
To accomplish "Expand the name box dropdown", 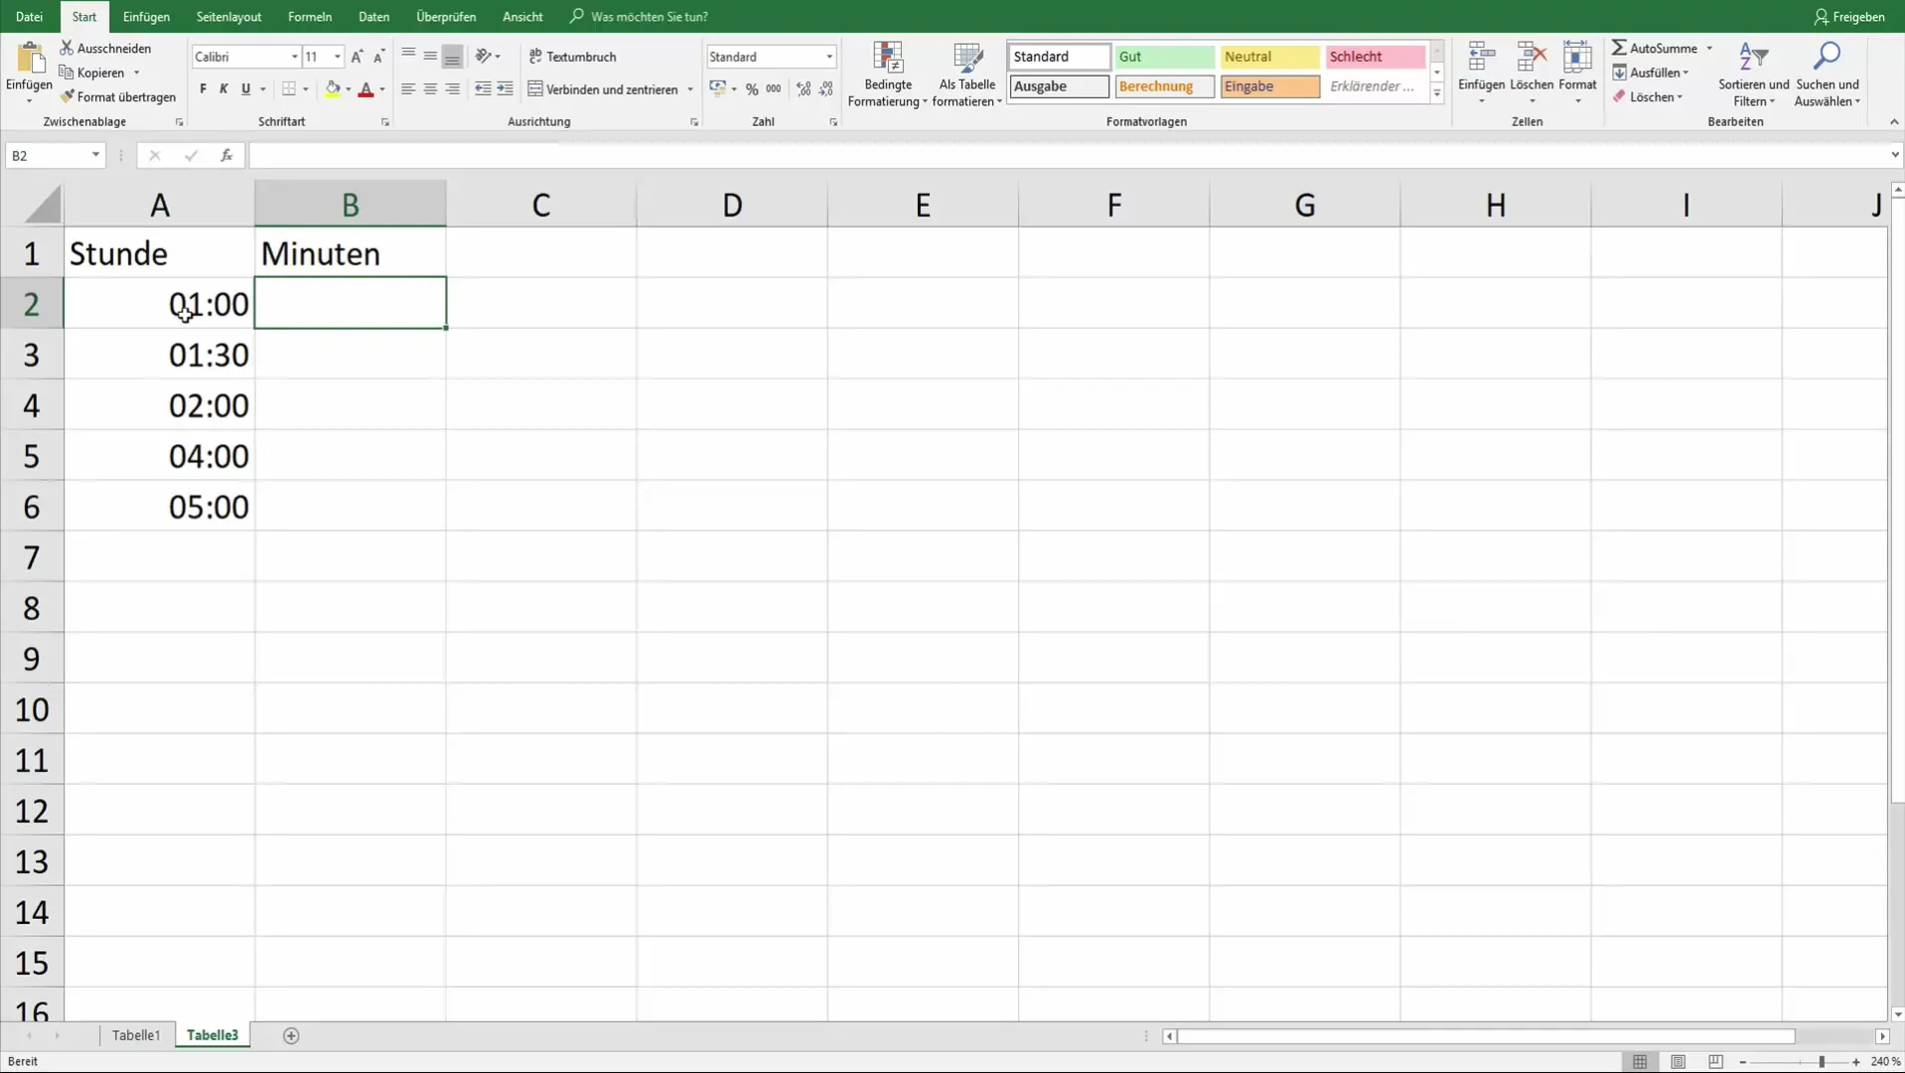I will point(95,155).
